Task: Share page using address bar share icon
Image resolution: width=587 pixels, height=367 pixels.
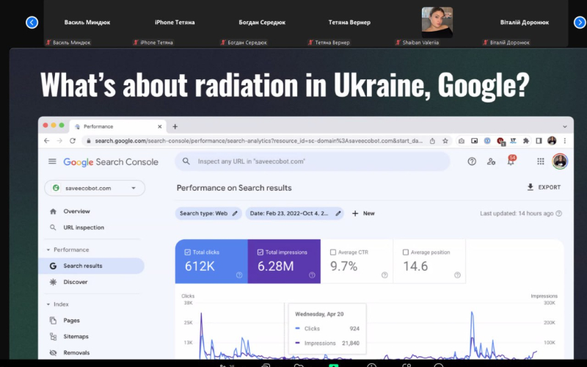Action: tap(432, 141)
